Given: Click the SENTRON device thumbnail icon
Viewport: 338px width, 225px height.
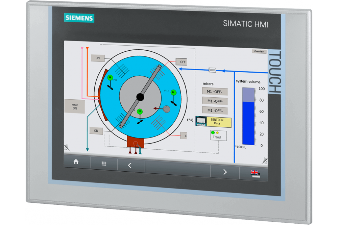Looking at the screenshot, I should click(201, 122).
